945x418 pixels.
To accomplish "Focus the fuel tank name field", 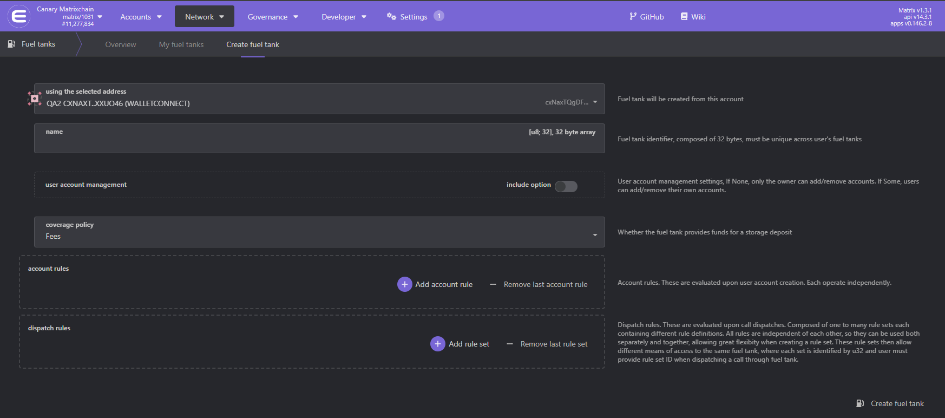I will [319, 138].
